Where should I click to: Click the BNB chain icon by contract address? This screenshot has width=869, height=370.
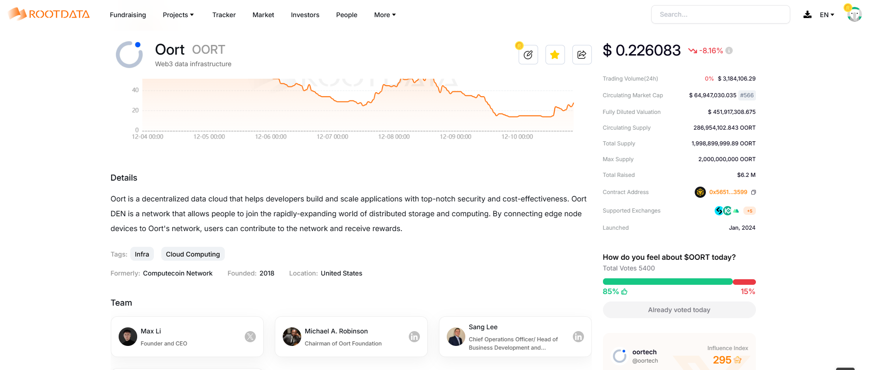pyautogui.click(x=700, y=192)
